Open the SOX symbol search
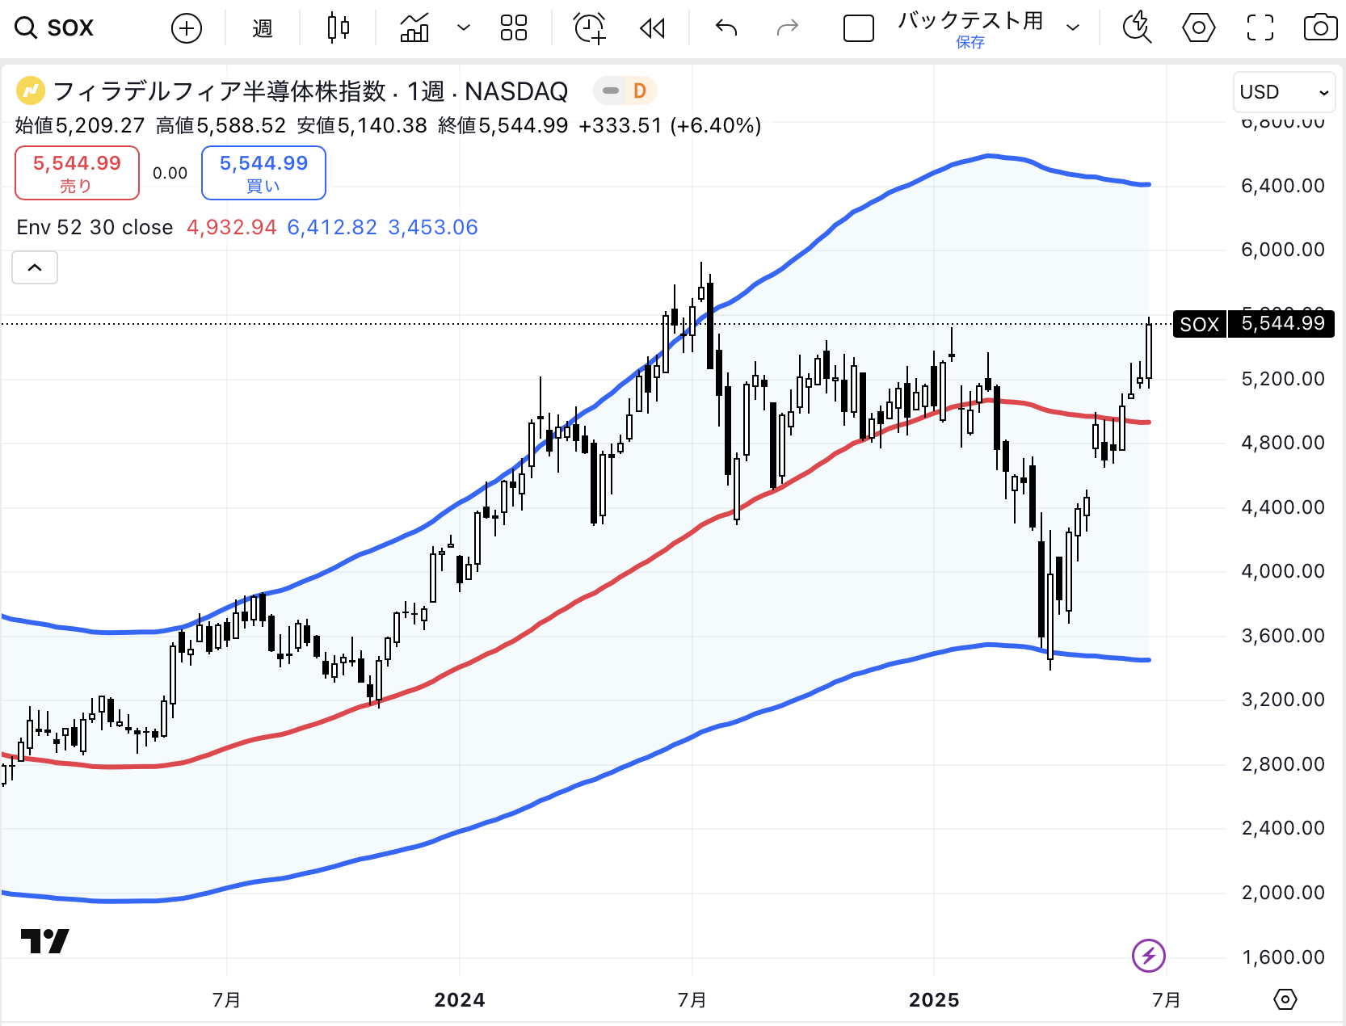Screen dimensions: 1346x1026 pos(54,28)
